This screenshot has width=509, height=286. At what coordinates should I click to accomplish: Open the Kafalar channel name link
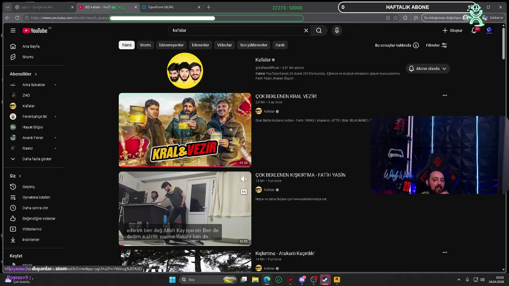[263, 60]
